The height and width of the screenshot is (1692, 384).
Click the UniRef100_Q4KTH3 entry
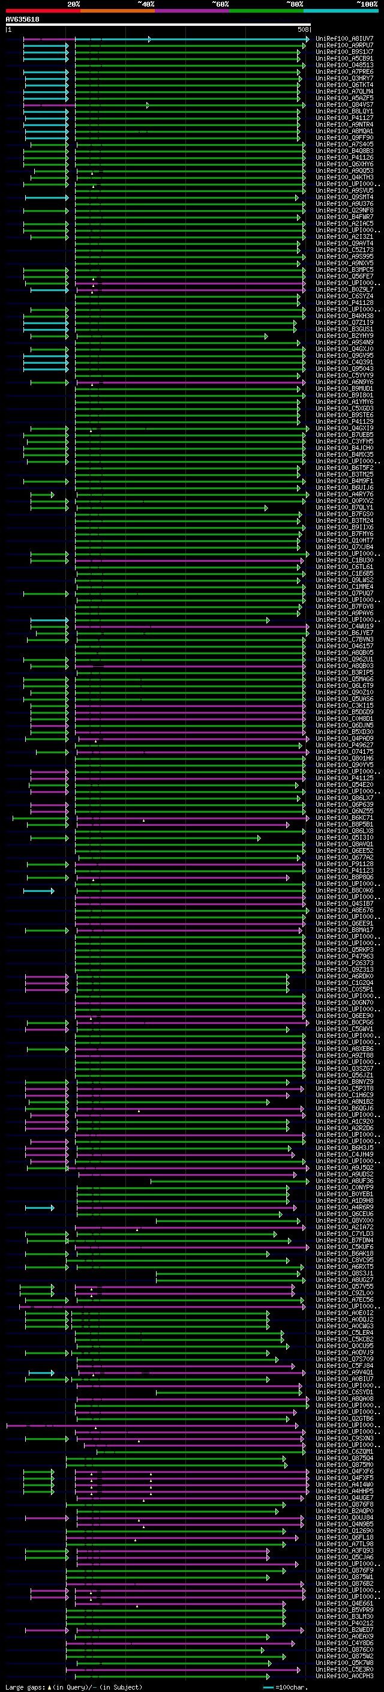[344, 177]
